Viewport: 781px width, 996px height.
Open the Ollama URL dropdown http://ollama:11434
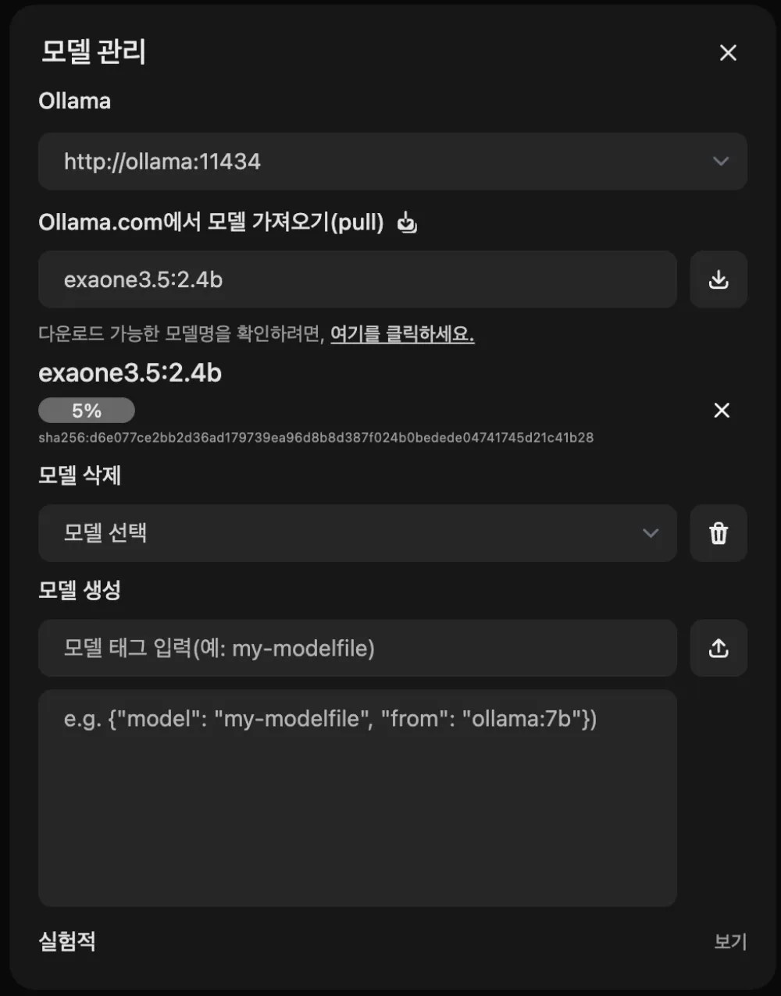pyautogui.click(x=393, y=162)
